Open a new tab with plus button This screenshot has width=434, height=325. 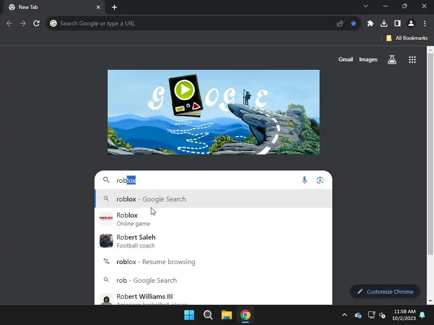[114, 7]
